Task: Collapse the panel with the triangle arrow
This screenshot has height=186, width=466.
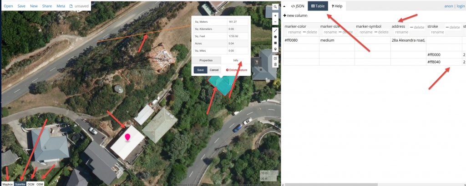Action: 284,6
